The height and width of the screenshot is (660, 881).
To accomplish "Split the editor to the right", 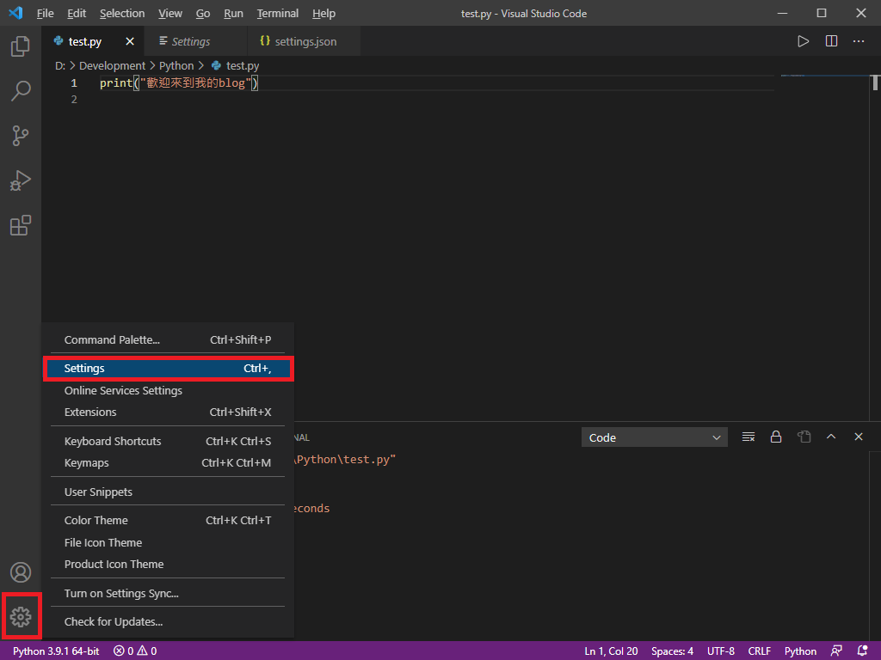I will point(831,41).
